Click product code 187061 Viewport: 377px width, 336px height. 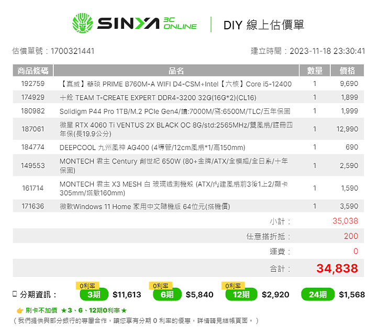pos(33,129)
